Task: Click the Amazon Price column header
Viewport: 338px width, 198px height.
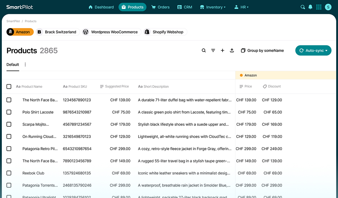Action: [246, 86]
